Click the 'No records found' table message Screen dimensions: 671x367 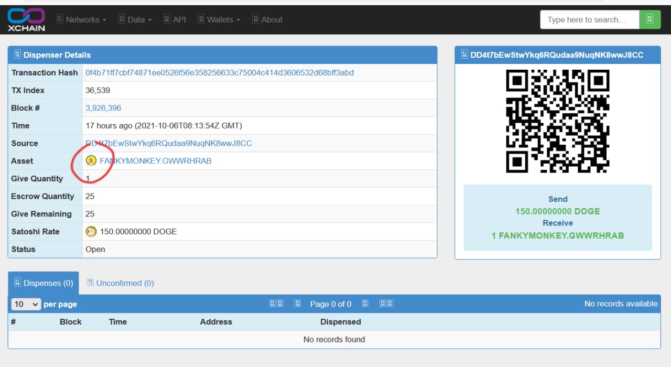334,339
